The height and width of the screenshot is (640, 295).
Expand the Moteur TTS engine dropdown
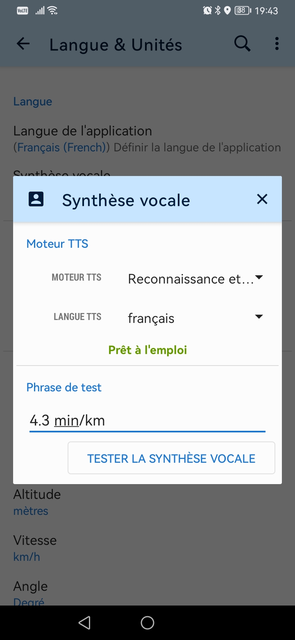(x=195, y=279)
